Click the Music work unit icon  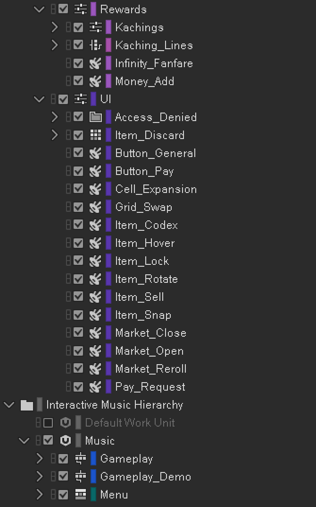click(x=66, y=441)
